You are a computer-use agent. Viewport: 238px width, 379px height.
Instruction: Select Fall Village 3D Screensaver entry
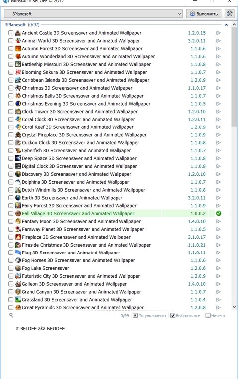pyautogui.click(x=78, y=214)
